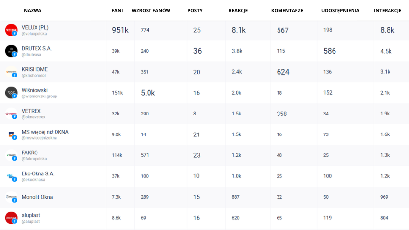Select the 951k fans value for VELUX
This screenshot has width=409, height=230.
(x=120, y=30)
